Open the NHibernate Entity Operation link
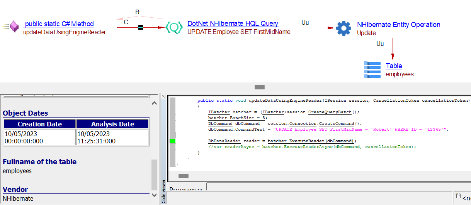The width and height of the screenshot is (471, 205). (398, 25)
